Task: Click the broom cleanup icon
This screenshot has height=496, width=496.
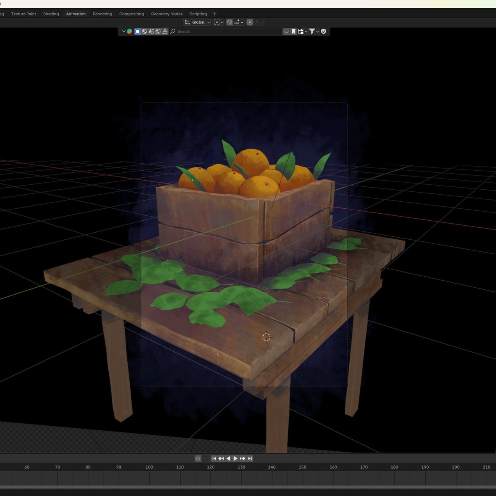Action: (165, 31)
